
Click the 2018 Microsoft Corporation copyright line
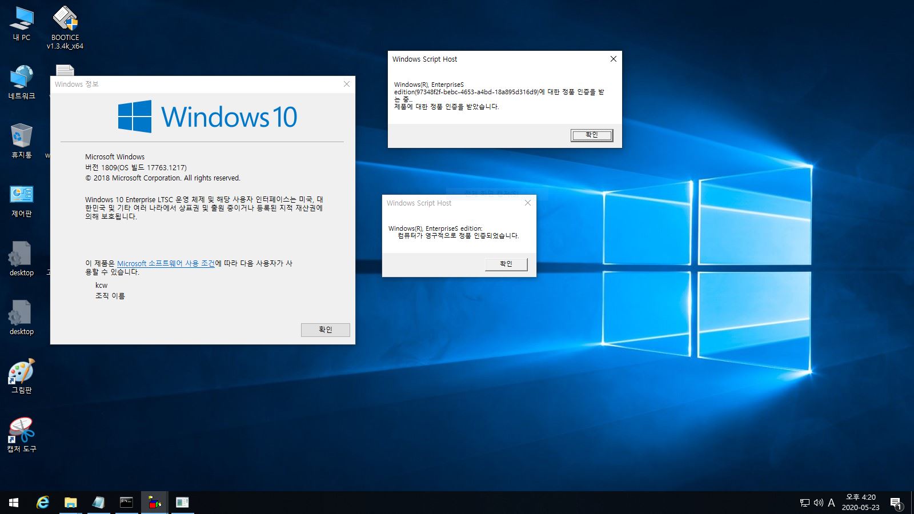click(163, 178)
